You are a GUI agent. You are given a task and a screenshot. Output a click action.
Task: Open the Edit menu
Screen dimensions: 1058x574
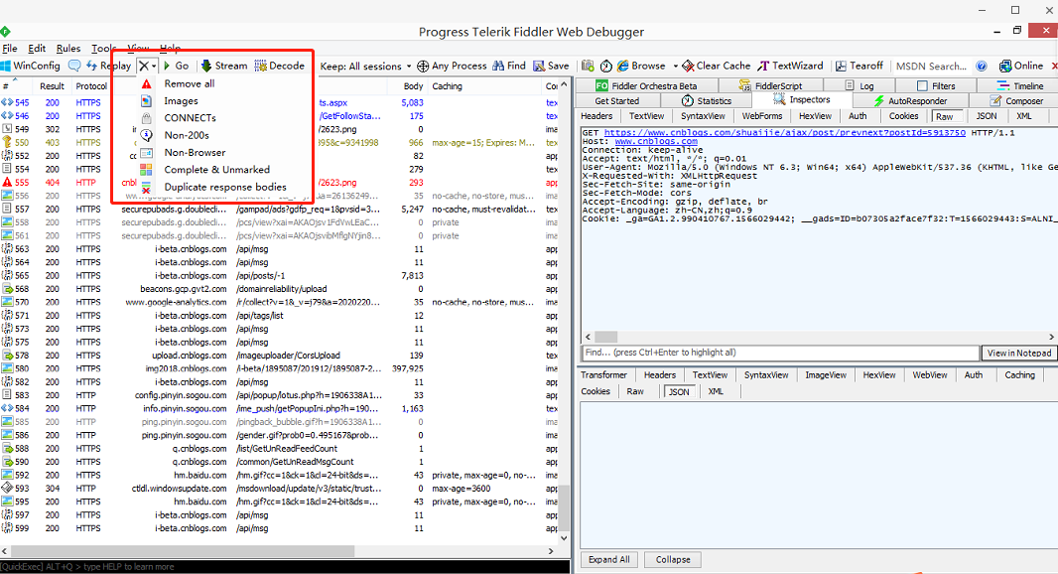tap(37, 49)
